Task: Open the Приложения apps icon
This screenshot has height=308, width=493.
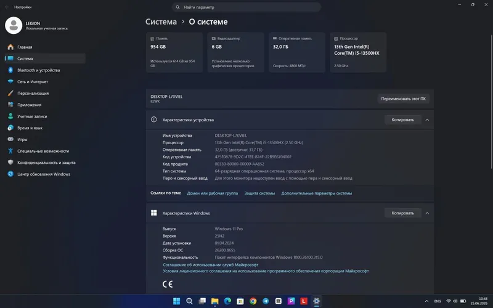Action: (10, 105)
